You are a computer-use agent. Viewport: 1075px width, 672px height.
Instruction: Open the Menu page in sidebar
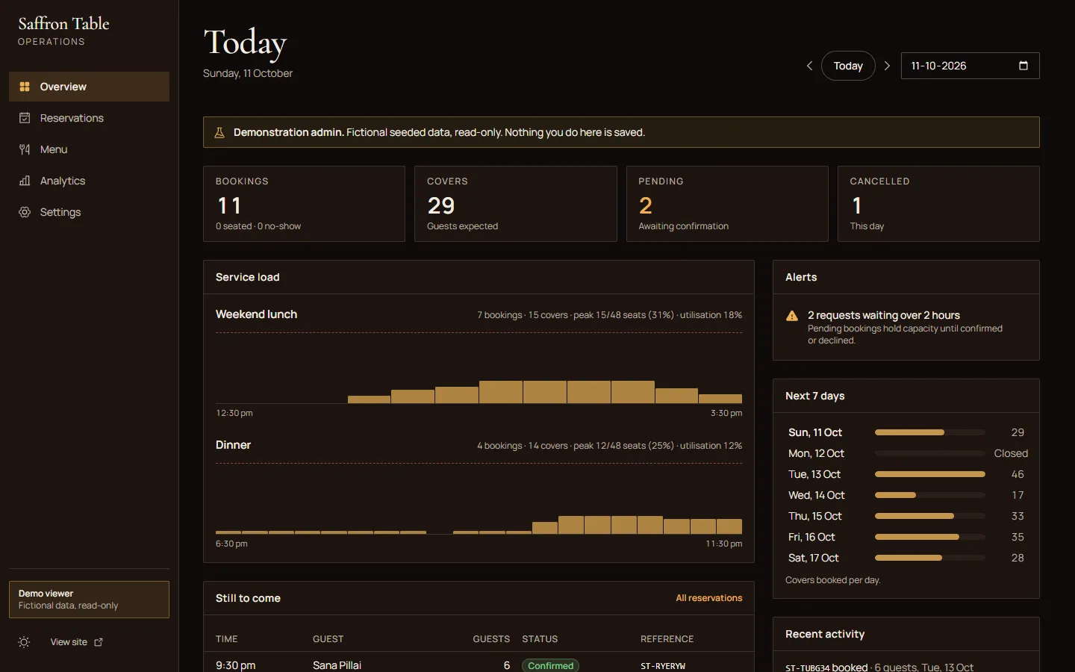point(89,149)
